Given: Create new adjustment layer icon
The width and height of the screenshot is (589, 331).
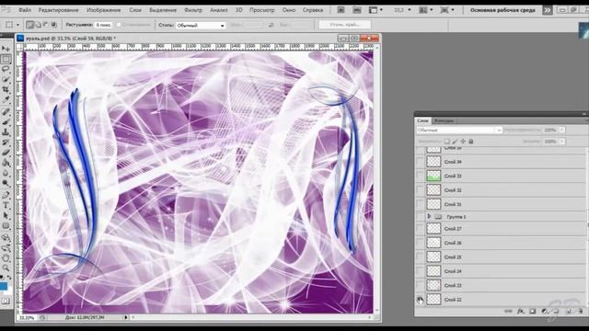Looking at the screenshot, I should point(544,311).
